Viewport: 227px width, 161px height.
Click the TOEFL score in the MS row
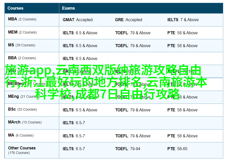133,46
